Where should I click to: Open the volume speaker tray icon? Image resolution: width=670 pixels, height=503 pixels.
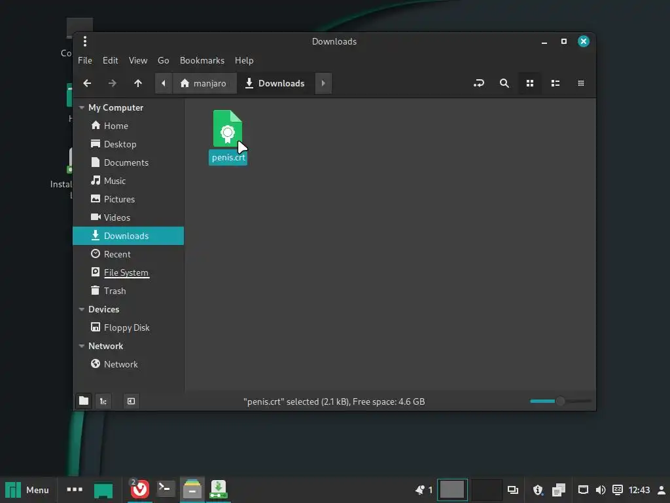(601, 490)
